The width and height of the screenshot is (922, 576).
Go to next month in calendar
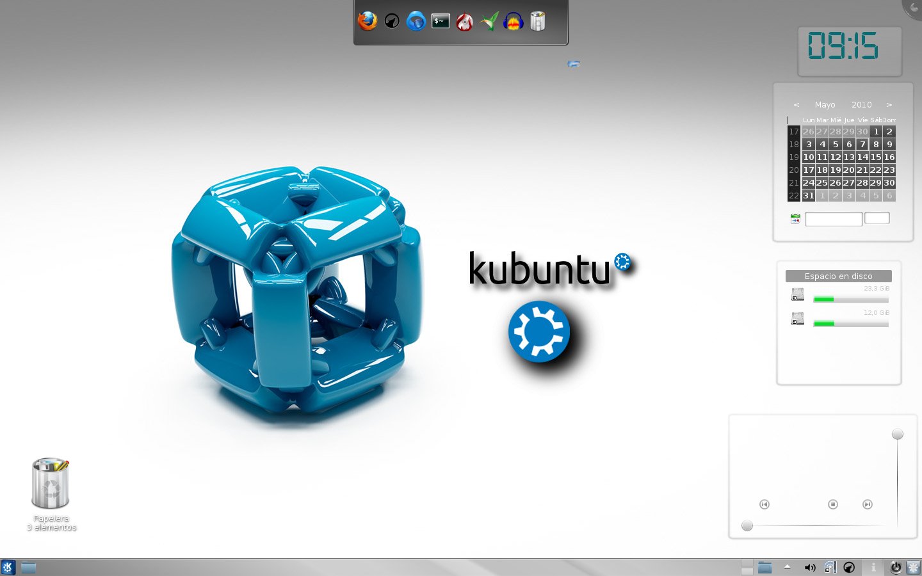coord(889,104)
